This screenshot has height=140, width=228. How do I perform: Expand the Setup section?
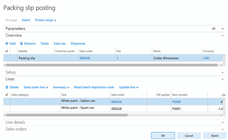click(222, 73)
